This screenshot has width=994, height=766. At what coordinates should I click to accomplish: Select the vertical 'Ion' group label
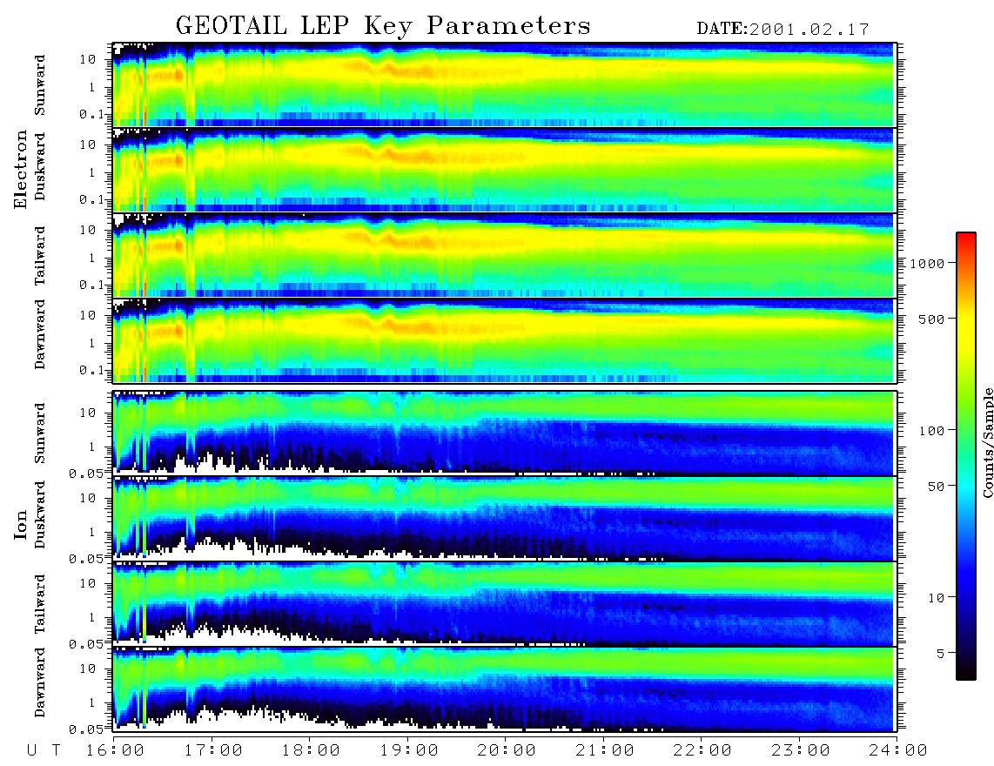coord(21,525)
